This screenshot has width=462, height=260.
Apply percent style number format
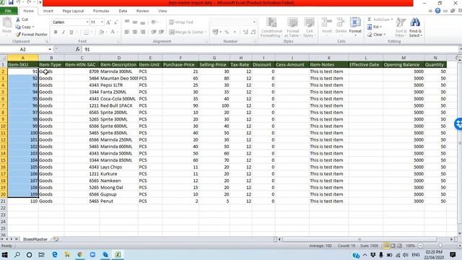coord(227,32)
